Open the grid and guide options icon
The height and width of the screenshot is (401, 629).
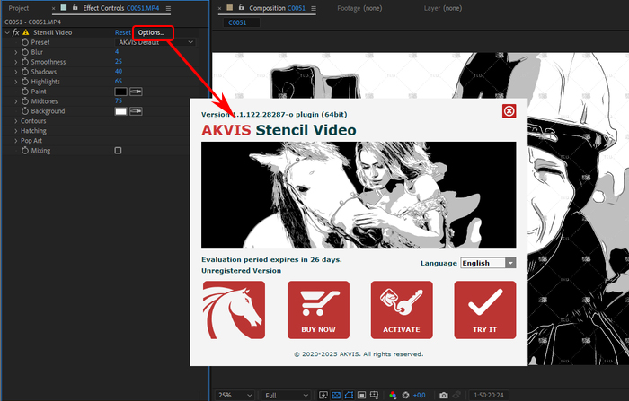375,395
